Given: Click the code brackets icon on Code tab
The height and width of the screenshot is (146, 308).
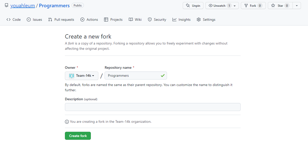Looking at the screenshot, I should [8, 19].
